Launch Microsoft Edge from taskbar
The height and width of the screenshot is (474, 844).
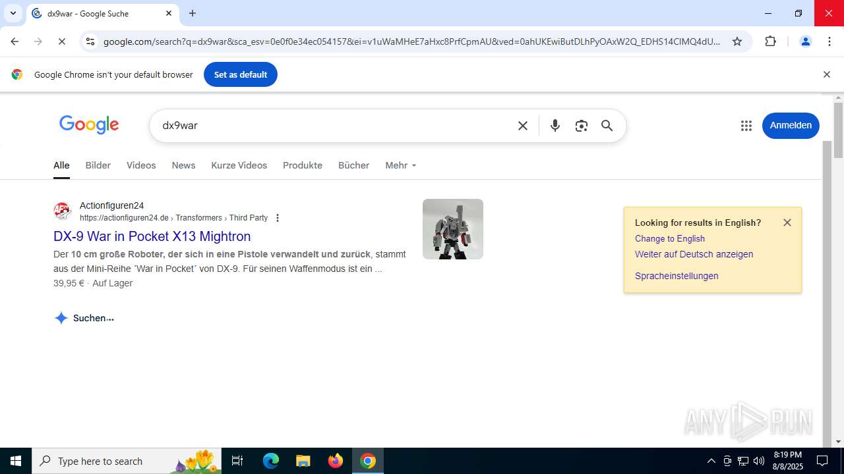click(x=271, y=461)
